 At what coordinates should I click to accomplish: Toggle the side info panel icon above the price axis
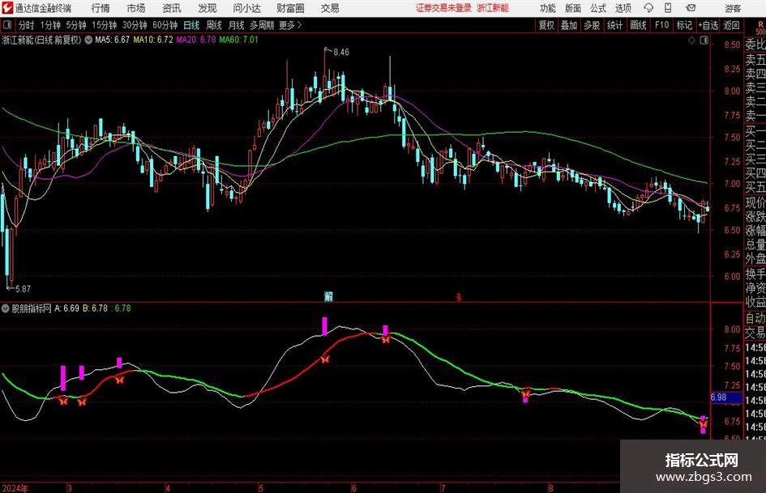[x=704, y=40]
